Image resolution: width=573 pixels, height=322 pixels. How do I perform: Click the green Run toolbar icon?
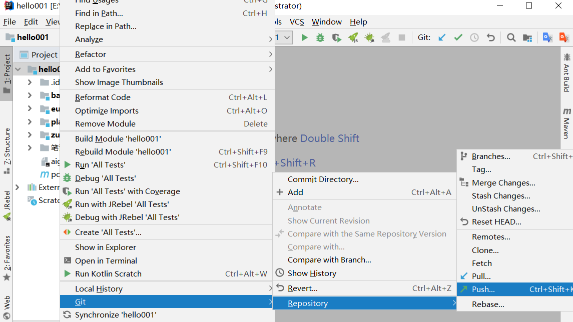pos(304,37)
